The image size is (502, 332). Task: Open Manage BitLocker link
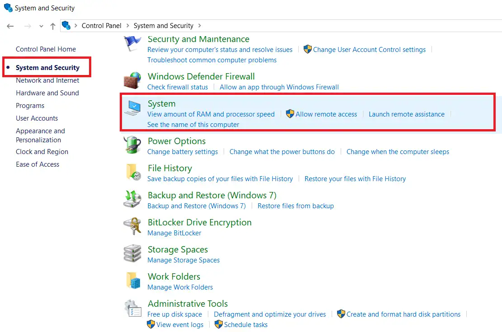174,233
